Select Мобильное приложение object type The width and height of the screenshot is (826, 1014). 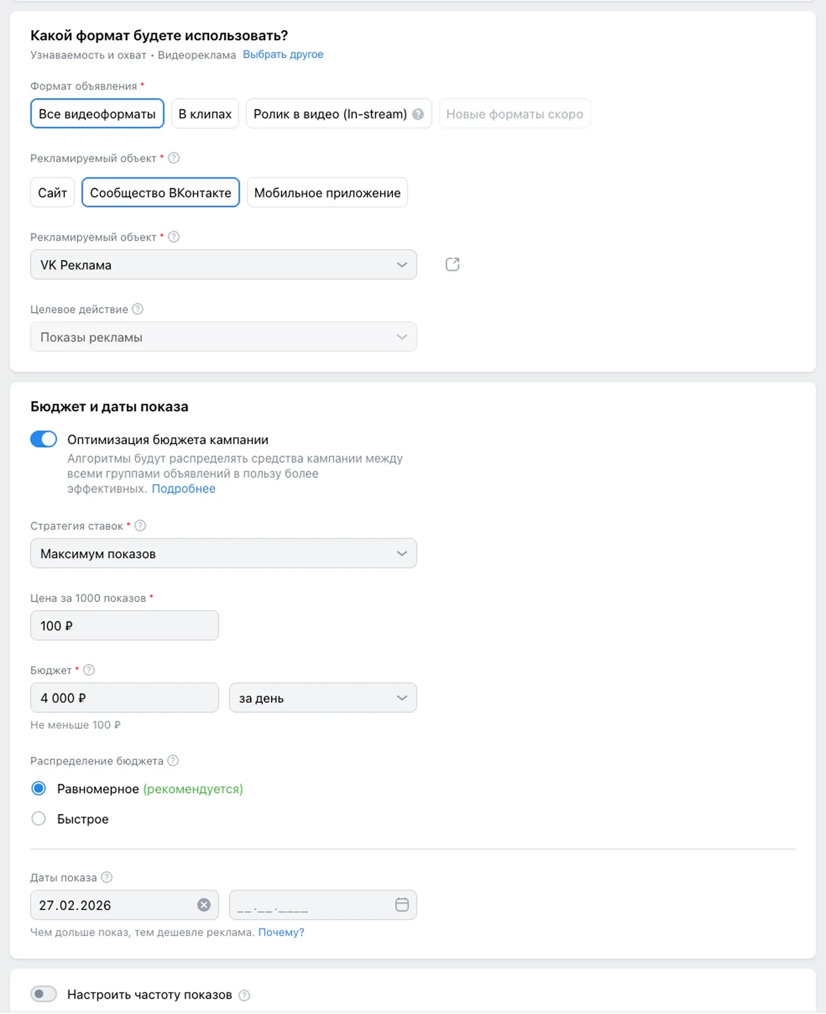(327, 193)
